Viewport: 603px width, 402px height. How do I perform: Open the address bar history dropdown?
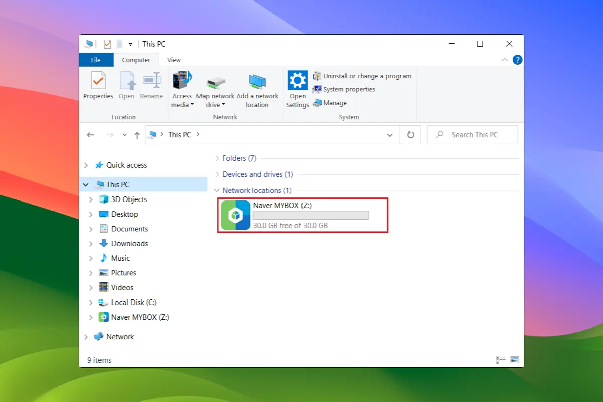[x=390, y=135]
